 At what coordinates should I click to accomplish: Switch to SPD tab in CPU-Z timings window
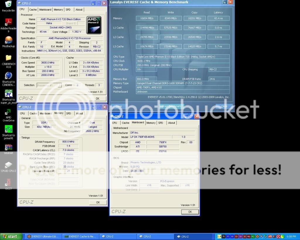click(69, 113)
